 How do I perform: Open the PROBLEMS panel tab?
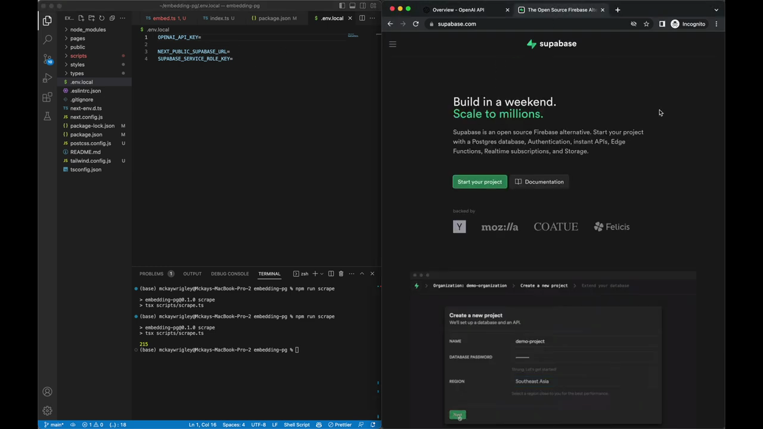151,273
